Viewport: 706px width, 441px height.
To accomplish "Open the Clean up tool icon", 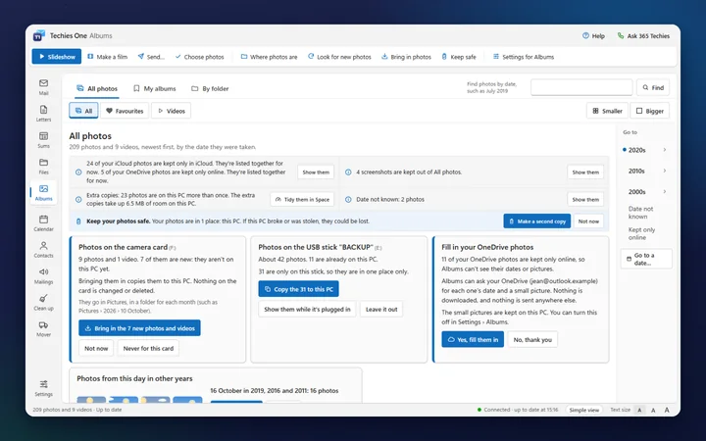I will coord(44,303).
